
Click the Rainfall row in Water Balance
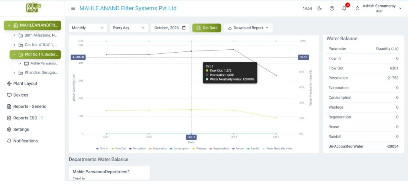pyautogui.click(x=363, y=136)
